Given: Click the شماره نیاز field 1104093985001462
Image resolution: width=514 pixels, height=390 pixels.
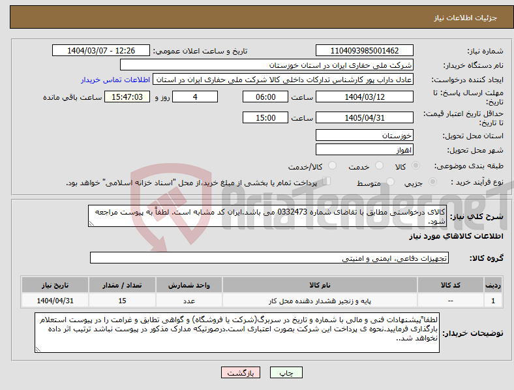Looking at the screenshot, I should [364, 50].
